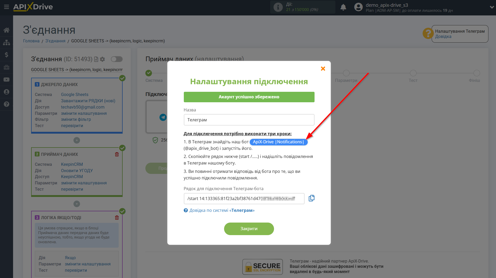496x278 pixels.
Task: Click the Telegram bot start string field
Action: coord(244,198)
